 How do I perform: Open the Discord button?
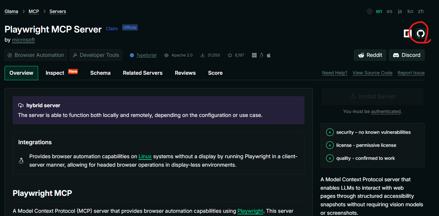pyautogui.click(x=407, y=55)
